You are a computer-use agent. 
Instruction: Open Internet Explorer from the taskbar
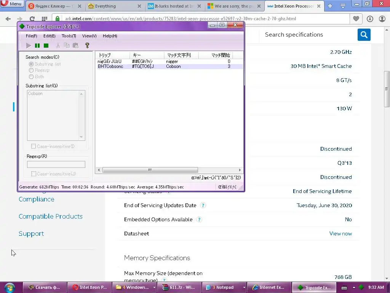point(269,287)
